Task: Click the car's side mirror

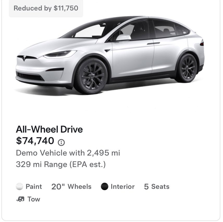Action: click(x=123, y=38)
